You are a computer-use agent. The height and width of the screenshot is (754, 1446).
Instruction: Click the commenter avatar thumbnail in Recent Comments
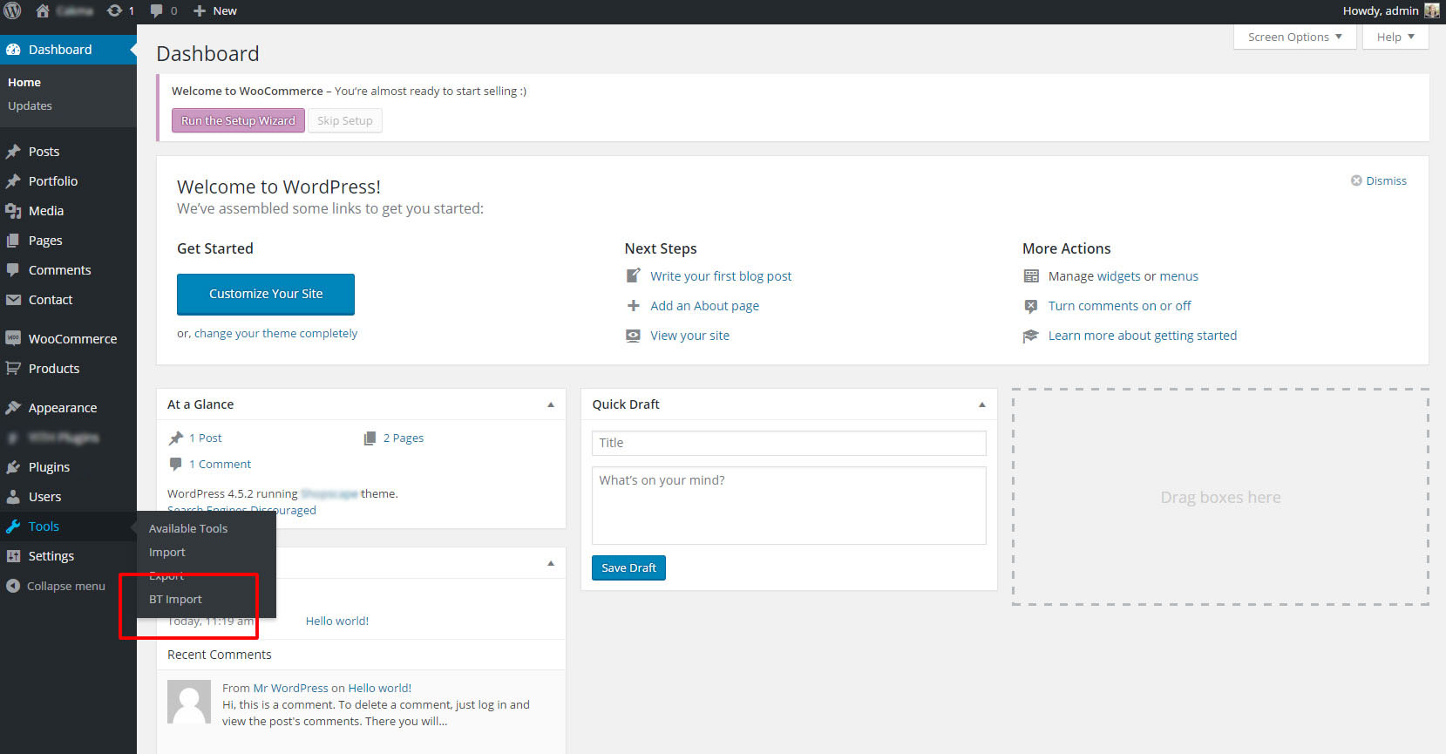click(x=189, y=702)
